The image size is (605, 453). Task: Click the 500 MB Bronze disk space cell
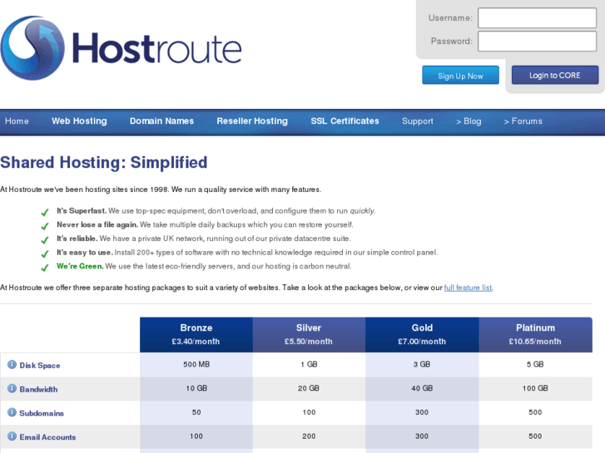[196, 364]
